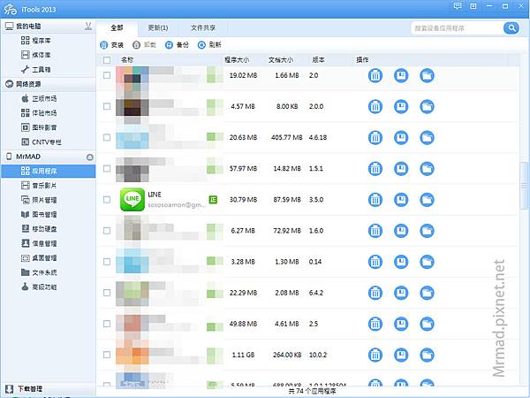Open 音乐影片 in the sidebar
530x398 pixels.
point(48,186)
